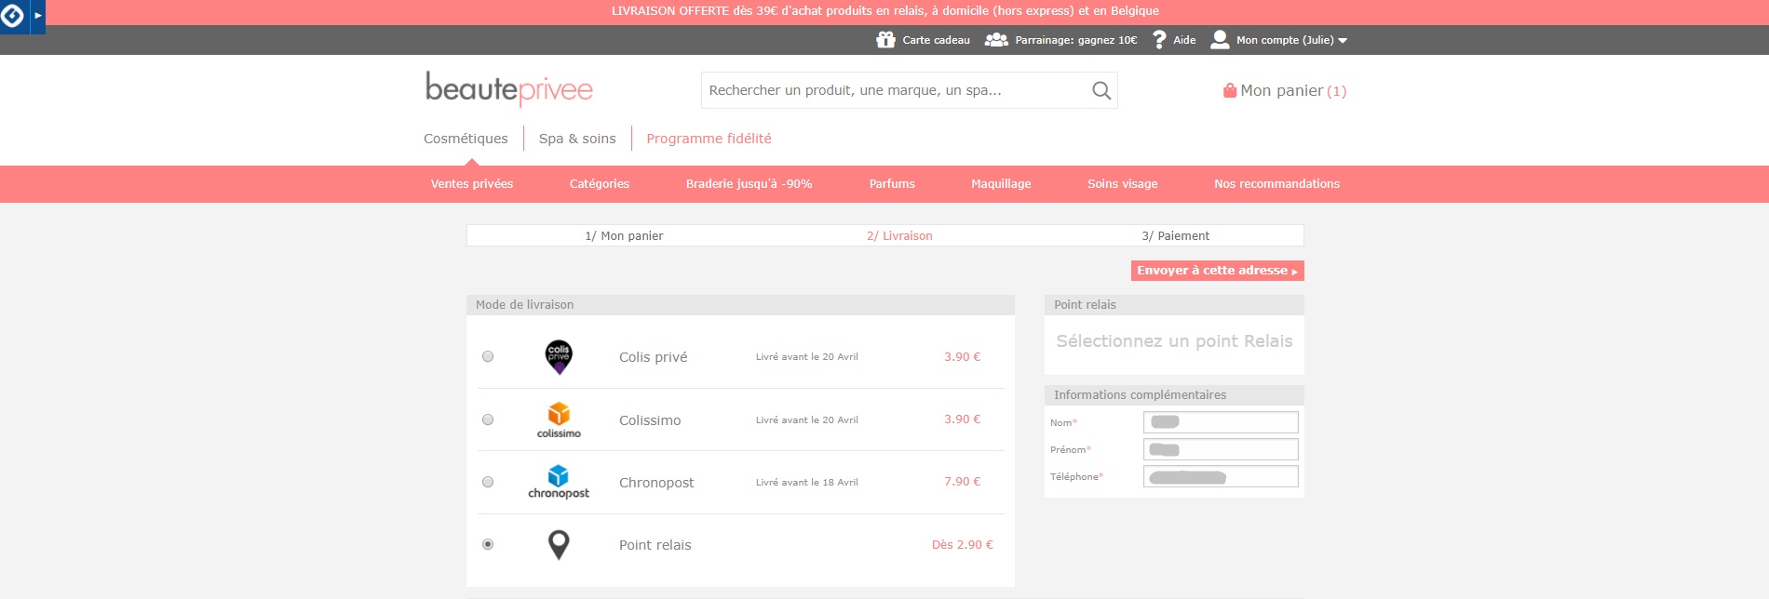This screenshot has height=599, width=1769.
Task: Click the Téléphone input field
Action: 1221,477
